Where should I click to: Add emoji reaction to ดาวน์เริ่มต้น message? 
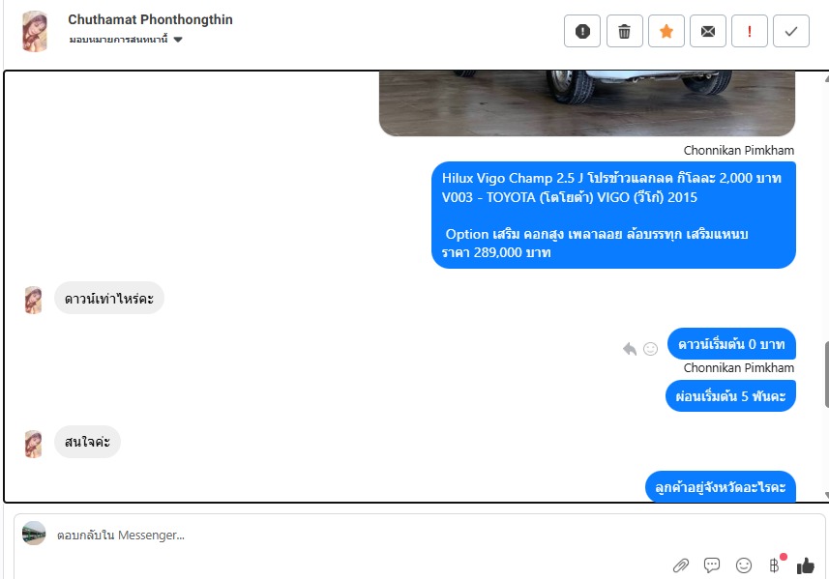[650, 349]
